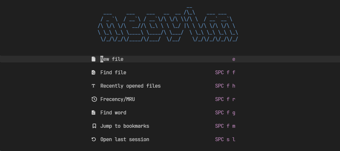340x151 pixels.
Task: Click the 'SPC f g' shortcut hint
Action: [x=225, y=113]
